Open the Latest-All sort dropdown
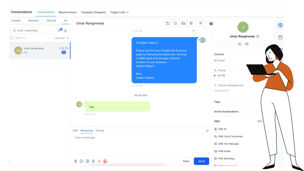Screen dimensions: 304x171 coord(62,38)
